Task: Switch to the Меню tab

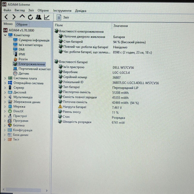Action: click(x=8, y=24)
